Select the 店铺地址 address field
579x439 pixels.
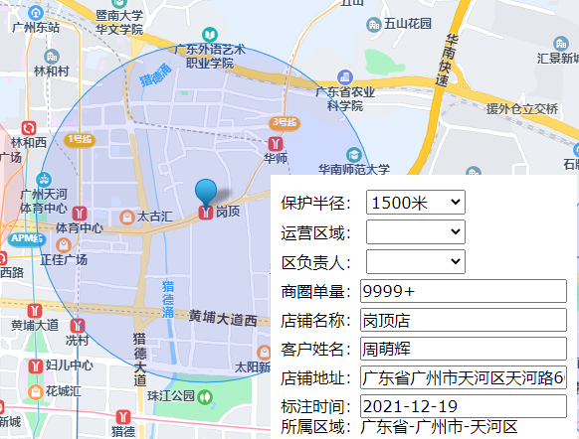[x=464, y=377]
